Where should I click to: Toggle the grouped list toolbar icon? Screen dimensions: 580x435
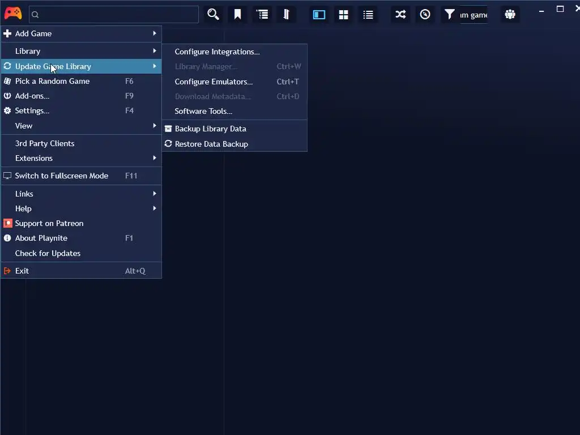coord(262,14)
